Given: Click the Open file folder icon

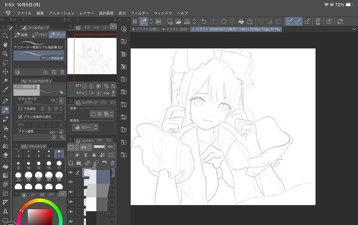Looking at the screenshot, I should point(178,21).
